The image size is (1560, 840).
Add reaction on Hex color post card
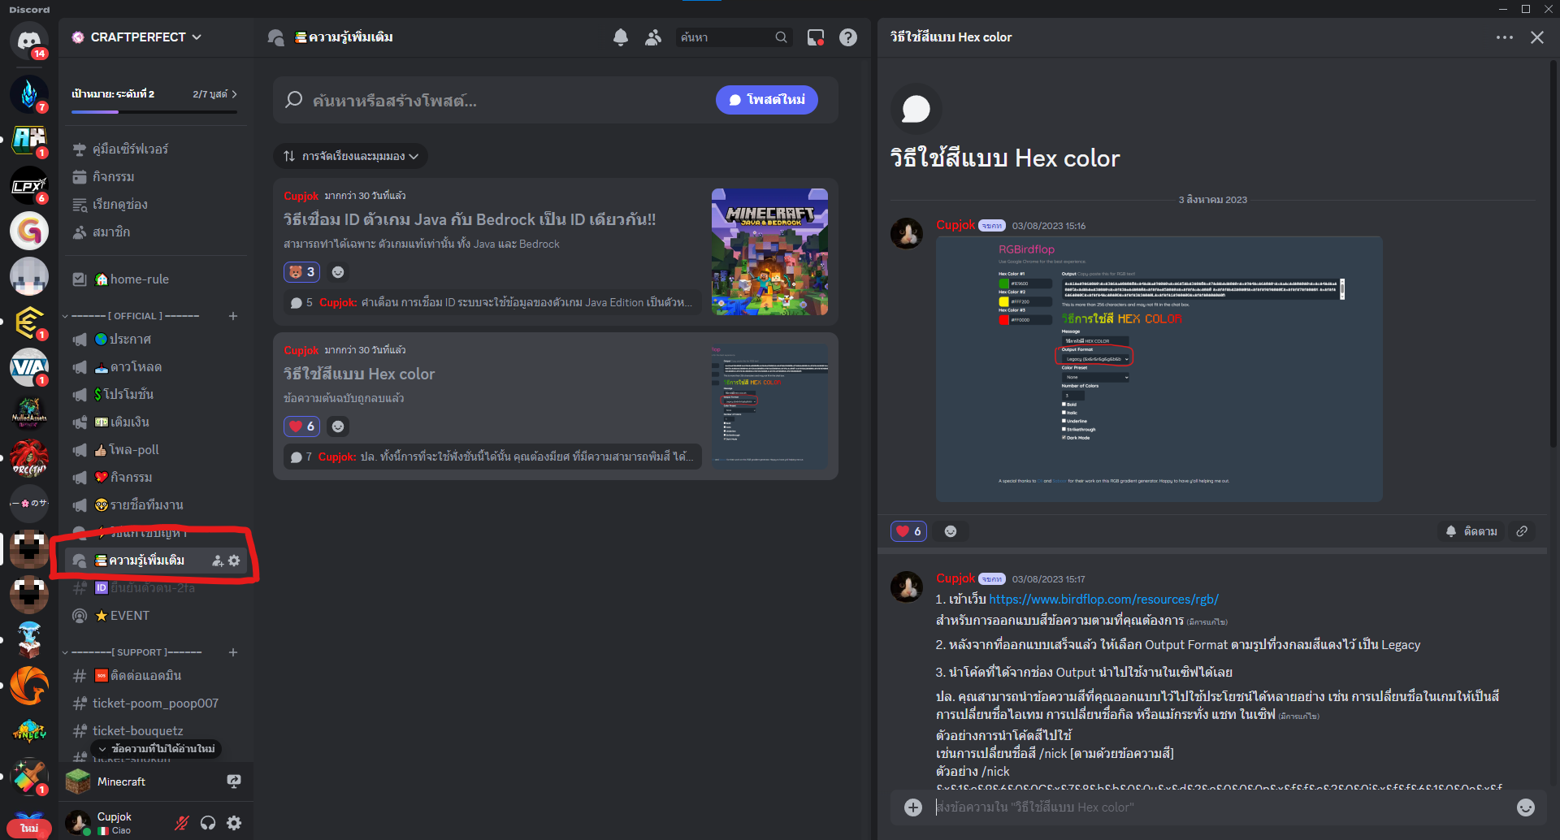click(x=338, y=426)
